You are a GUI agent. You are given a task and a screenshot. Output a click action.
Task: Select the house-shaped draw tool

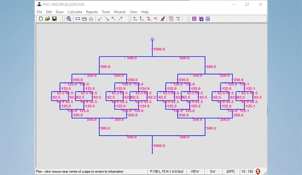tap(91, 19)
